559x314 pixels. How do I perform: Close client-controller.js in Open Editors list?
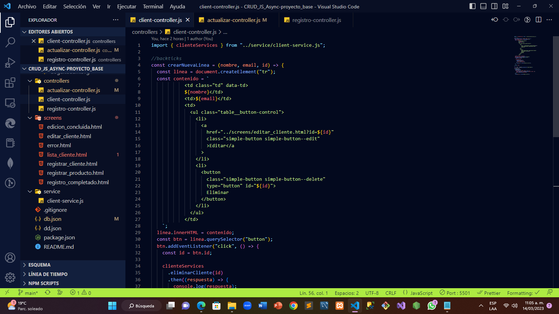[34, 41]
